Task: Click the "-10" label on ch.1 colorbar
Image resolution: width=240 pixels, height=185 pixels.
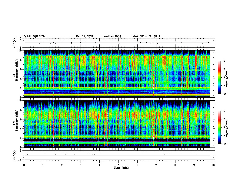Action: [224, 94]
